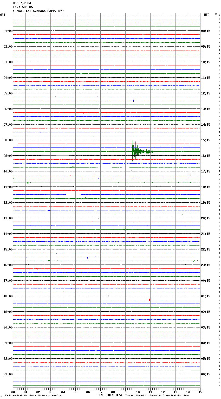The width and height of the screenshot is (221, 399).
Task: Click 'Each Vertical Division = 1000.00 microvolts' note
Action: click(x=33, y=395)
